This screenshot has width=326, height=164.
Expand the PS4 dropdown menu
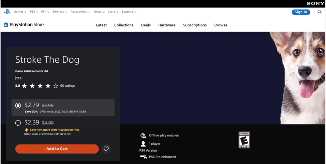[45, 12]
